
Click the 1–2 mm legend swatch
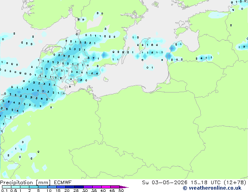[25, 187]
